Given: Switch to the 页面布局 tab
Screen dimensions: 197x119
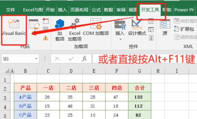Looking at the screenshot, I should click(x=79, y=10).
